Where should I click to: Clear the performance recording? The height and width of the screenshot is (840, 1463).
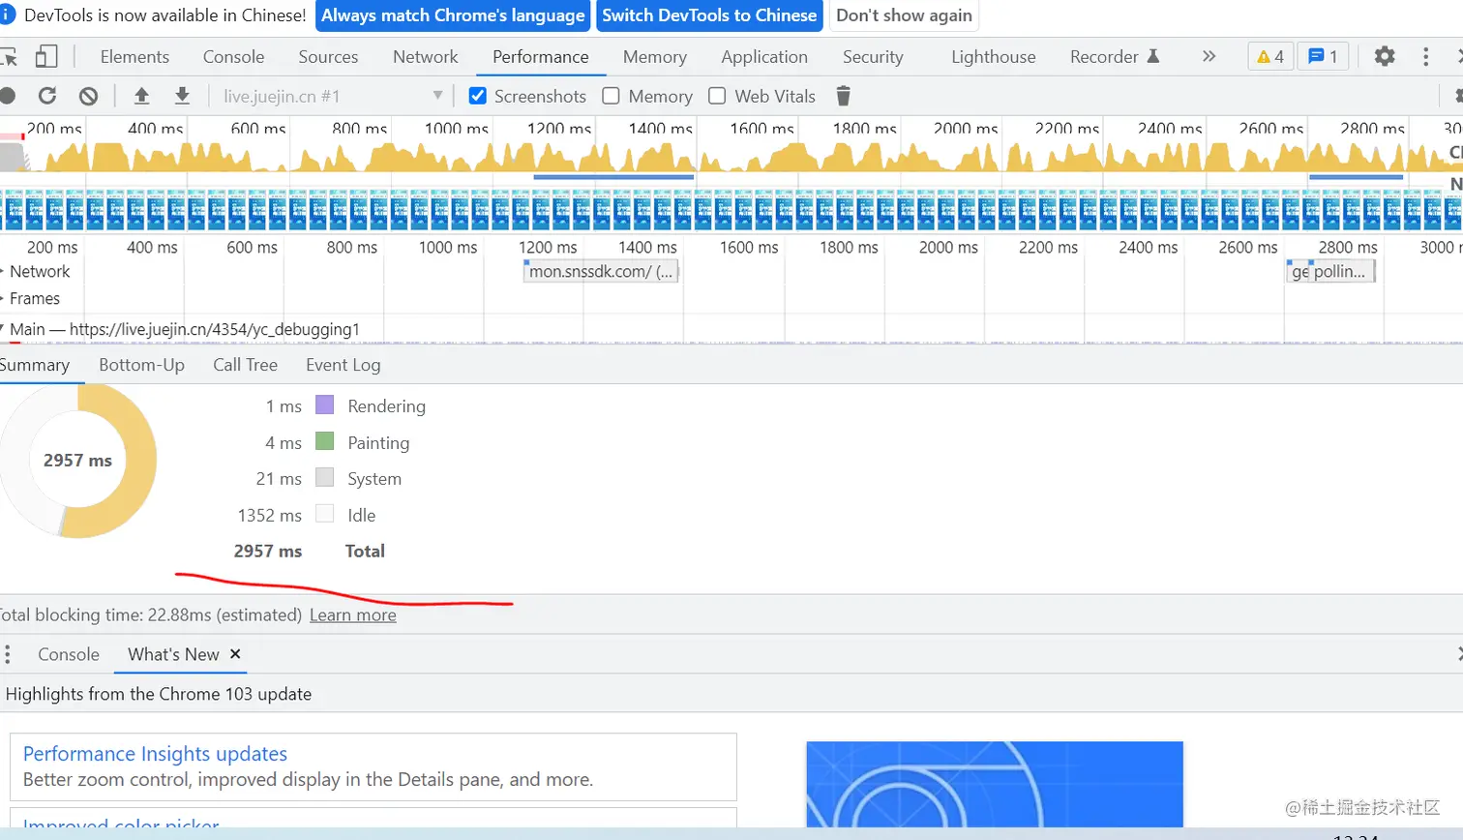[88, 96]
